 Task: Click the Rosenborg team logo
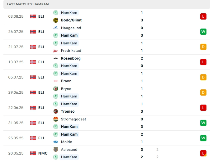(56, 58)
